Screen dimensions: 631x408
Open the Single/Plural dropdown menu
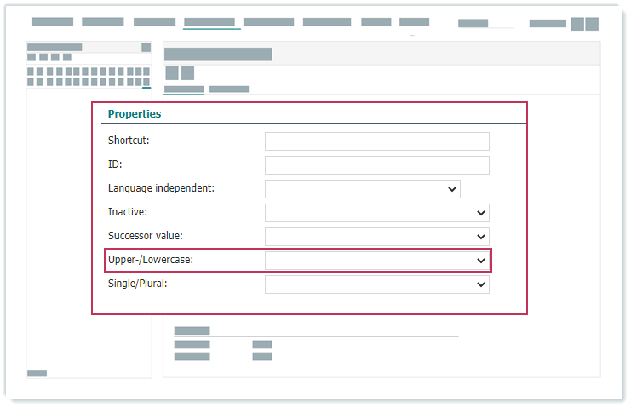pyautogui.click(x=376, y=284)
